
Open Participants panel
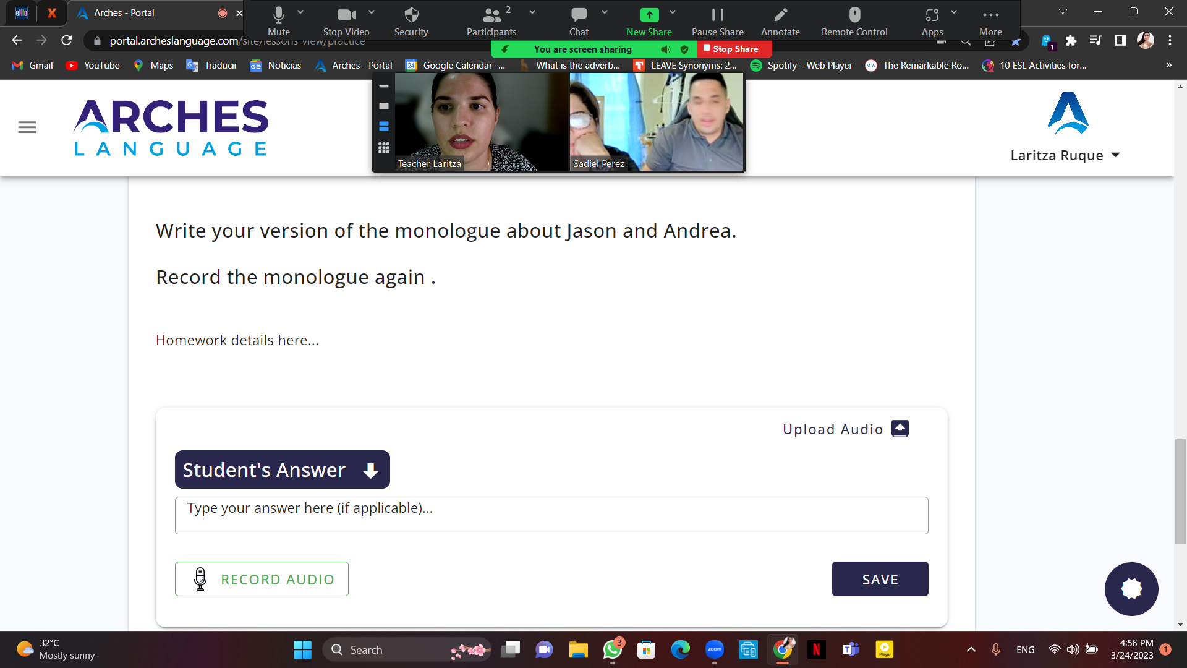pyautogui.click(x=491, y=21)
